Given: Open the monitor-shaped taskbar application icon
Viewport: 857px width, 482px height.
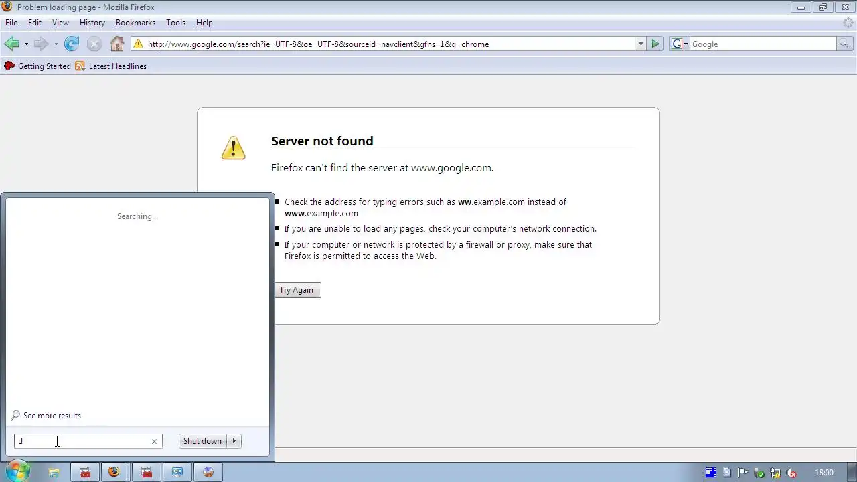Looking at the screenshot, I should [x=177, y=472].
